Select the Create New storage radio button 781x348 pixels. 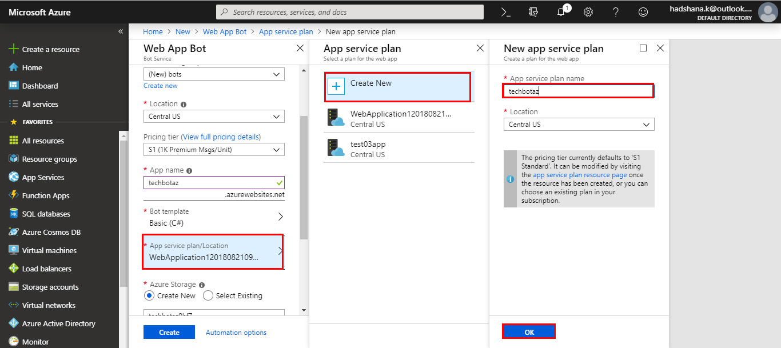pyautogui.click(x=149, y=295)
